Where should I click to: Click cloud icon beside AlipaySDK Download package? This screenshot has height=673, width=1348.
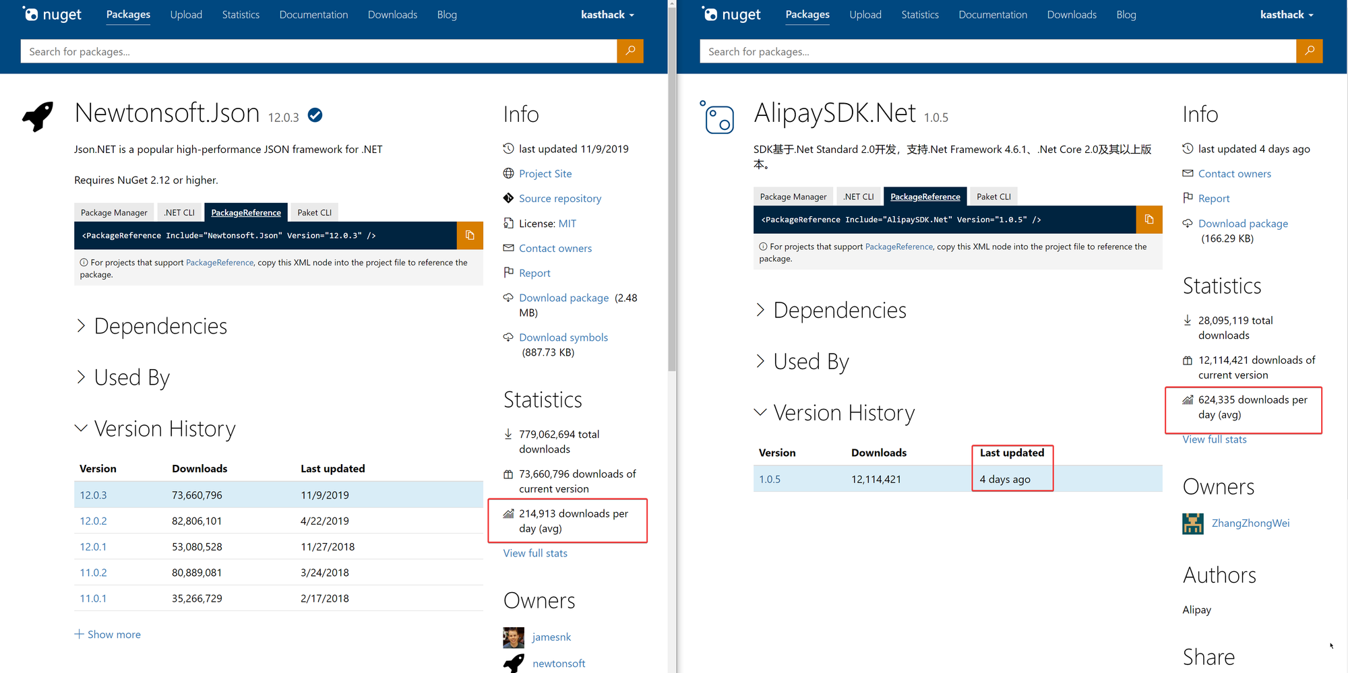1188,223
